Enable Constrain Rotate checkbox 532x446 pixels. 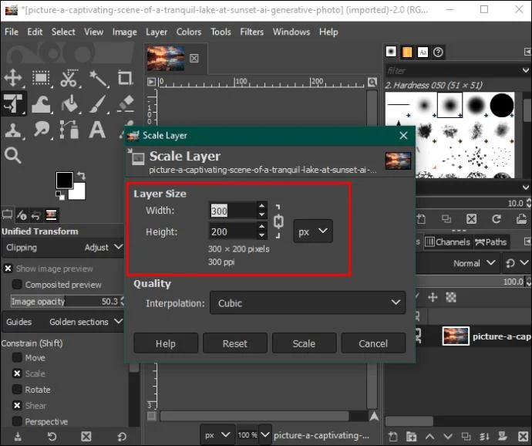(x=17, y=389)
